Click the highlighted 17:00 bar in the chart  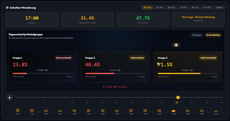point(173,111)
